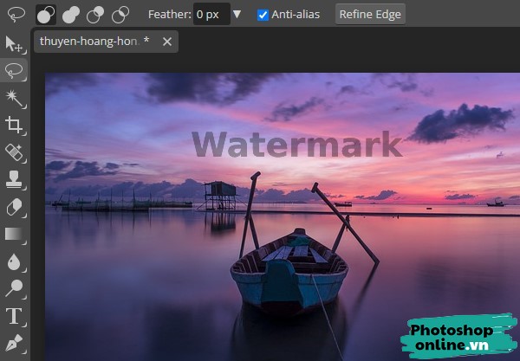Select the Type tool
Image resolution: width=520 pixels, height=361 pixels.
(14, 316)
